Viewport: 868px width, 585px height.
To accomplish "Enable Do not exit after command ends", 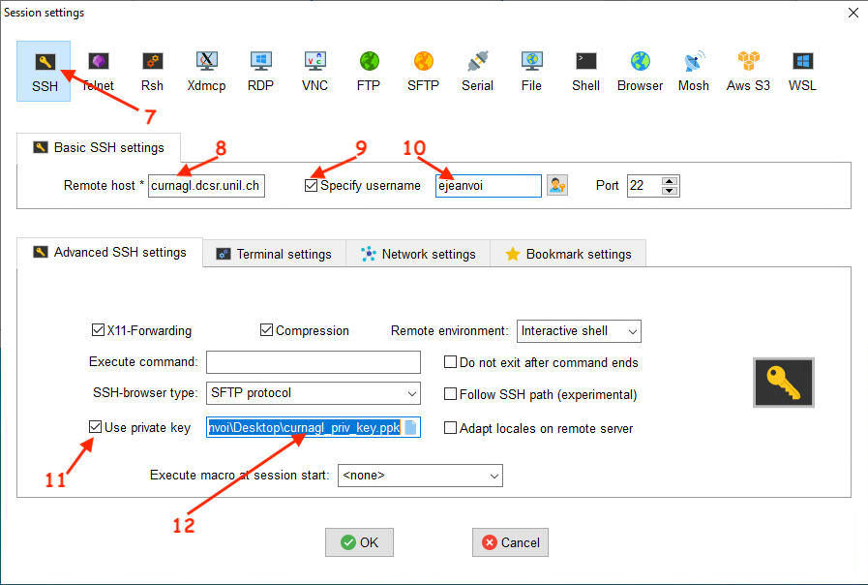I will tap(451, 362).
